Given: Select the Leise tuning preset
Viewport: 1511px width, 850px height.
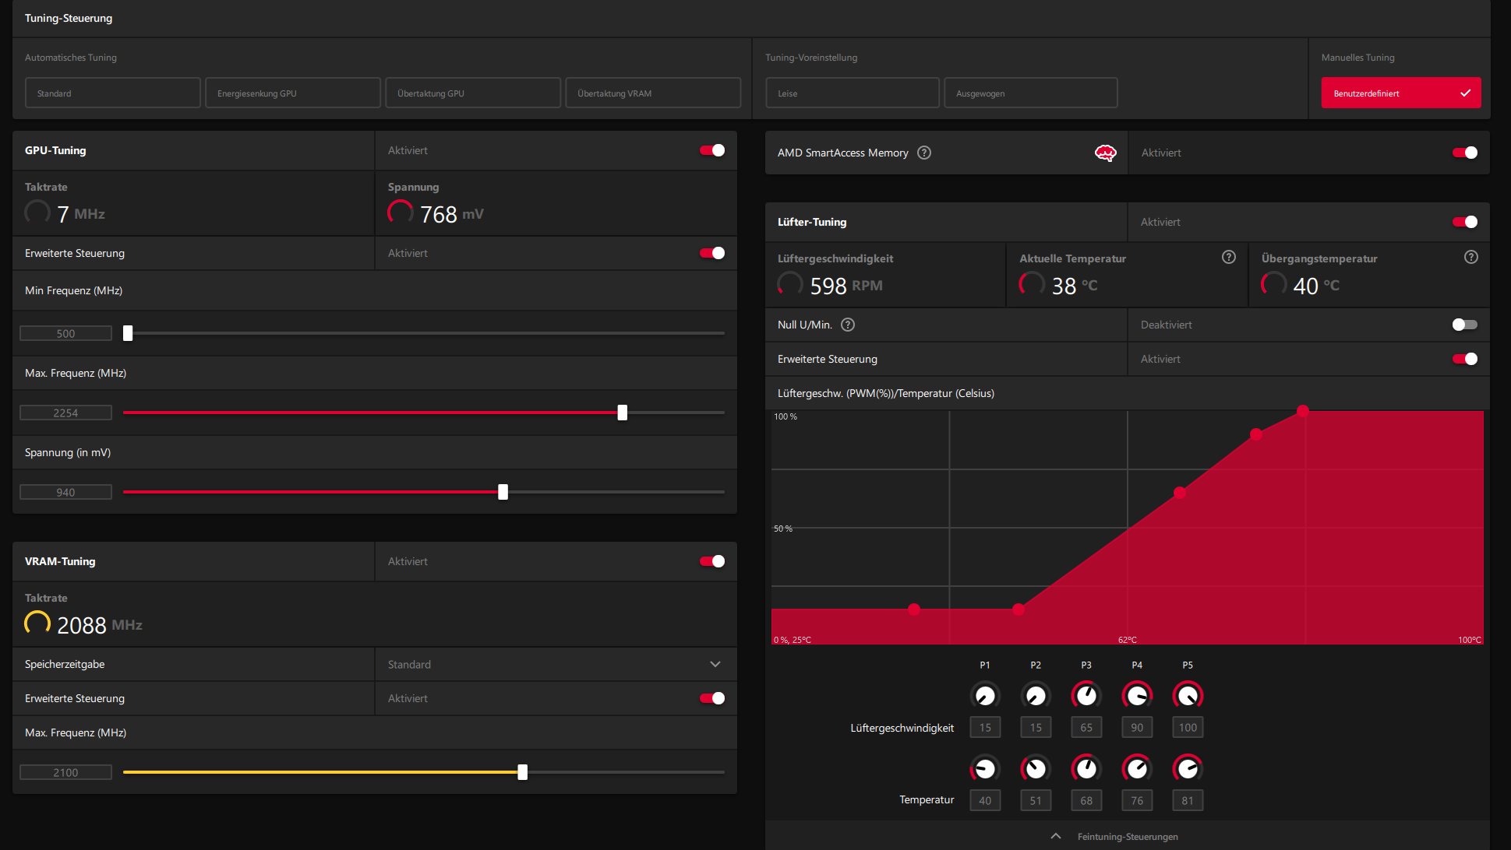Looking at the screenshot, I should click(x=852, y=93).
